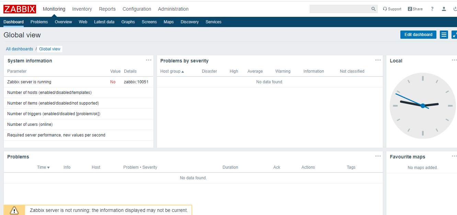The width and height of the screenshot is (457, 215).
Task: Open the Support headset link
Action: point(392,9)
